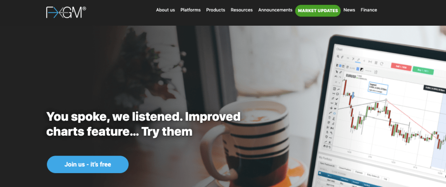Open the News link
This screenshot has width=446, height=187.
[x=349, y=10]
